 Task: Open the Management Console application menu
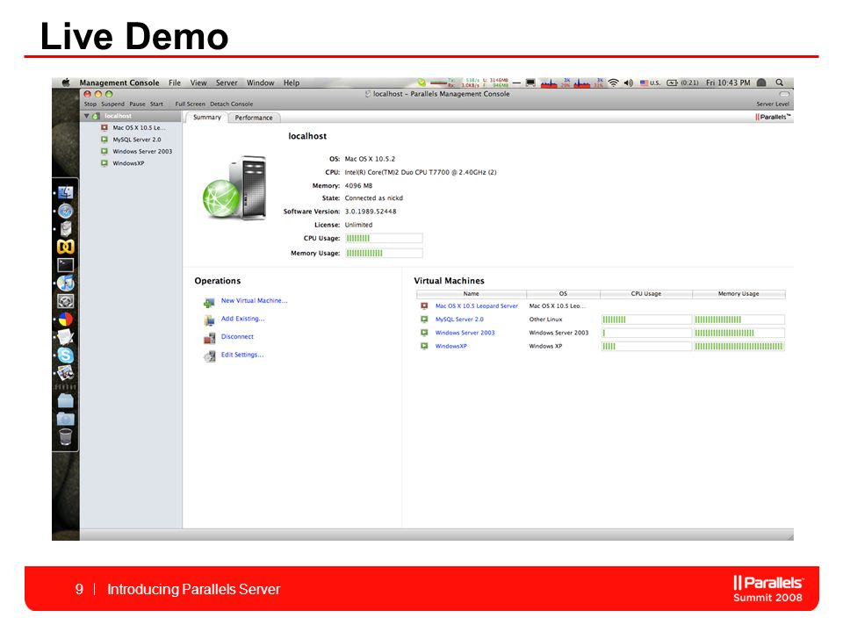119,83
